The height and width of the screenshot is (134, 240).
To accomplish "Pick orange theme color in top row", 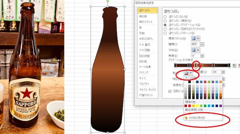I will pos(221,82).
